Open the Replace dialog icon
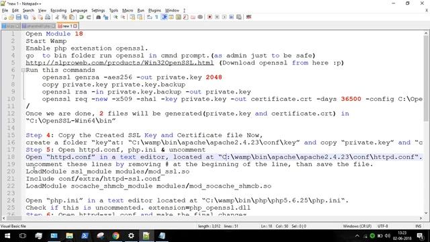430x242 pixels. point(105,17)
